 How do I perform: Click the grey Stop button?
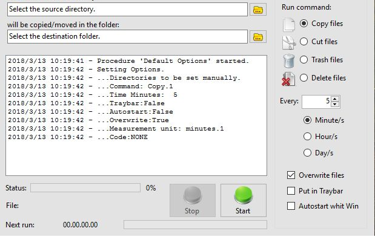point(193,200)
